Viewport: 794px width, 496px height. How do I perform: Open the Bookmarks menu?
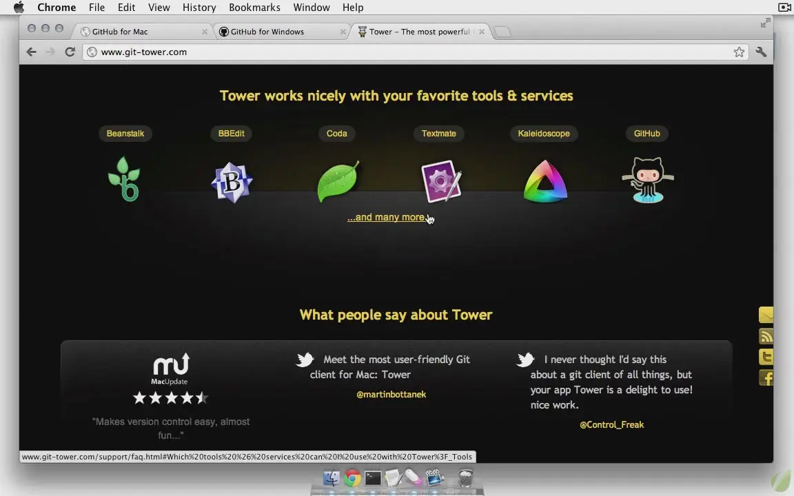coord(255,7)
